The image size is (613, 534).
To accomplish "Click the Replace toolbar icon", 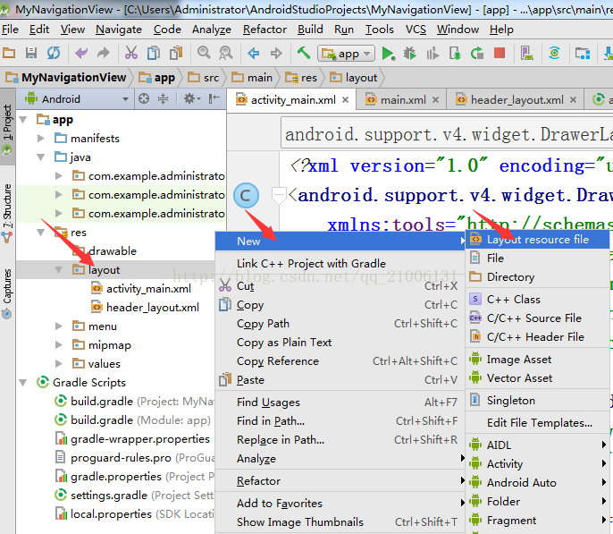I will pyautogui.click(x=226, y=53).
